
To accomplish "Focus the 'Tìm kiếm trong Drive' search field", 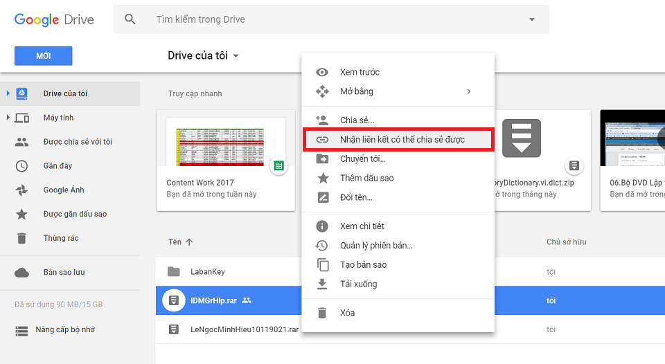I will click(331, 19).
